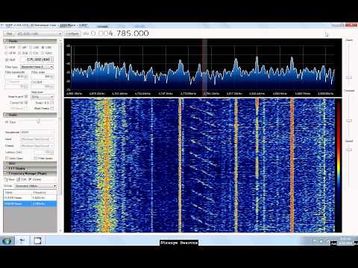Viewport: 358px width, 268px height.
Task: Collapse the Radio panel header
Action: coord(30,41)
